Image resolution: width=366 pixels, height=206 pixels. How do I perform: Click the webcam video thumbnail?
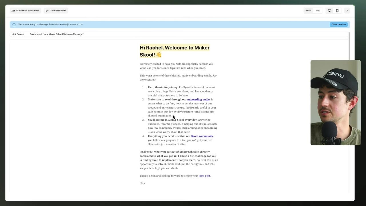pos(336,102)
